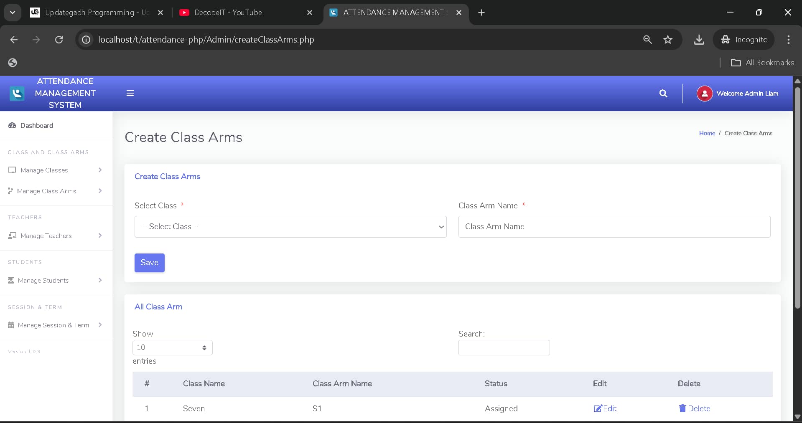802x423 pixels.
Task: Follow the Home breadcrumb link
Action: [706, 133]
